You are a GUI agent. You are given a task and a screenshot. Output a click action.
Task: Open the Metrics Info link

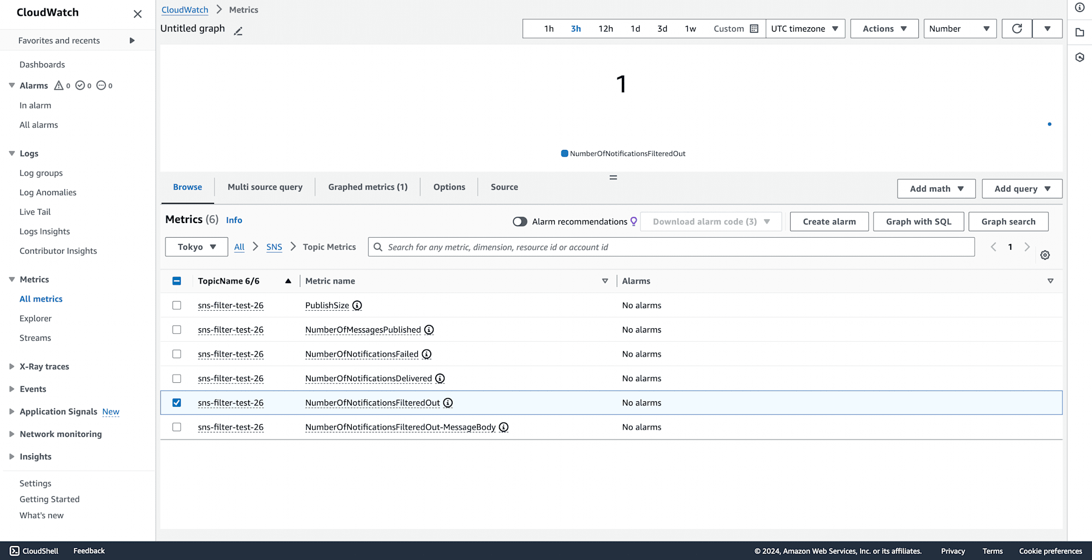point(234,220)
